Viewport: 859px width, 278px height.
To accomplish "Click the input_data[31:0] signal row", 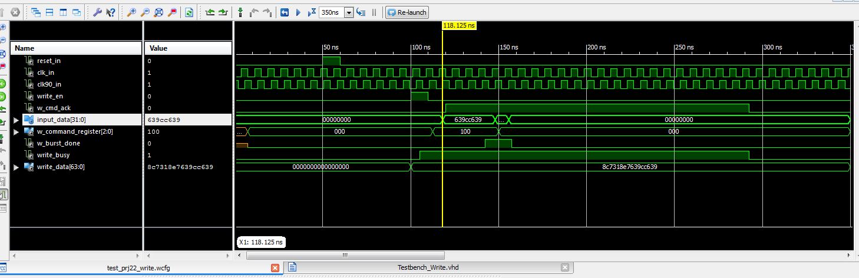I will pyautogui.click(x=76, y=120).
